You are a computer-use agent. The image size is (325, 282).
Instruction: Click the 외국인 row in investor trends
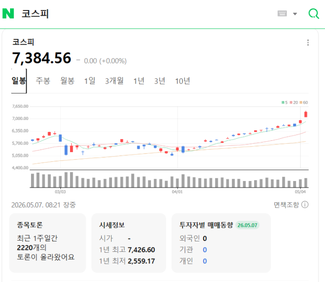[193, 238]
